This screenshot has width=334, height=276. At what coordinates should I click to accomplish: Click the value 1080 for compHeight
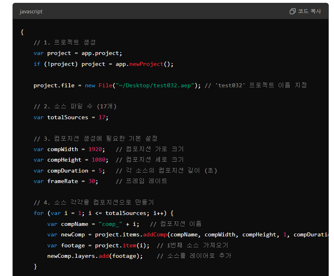click(x=99, y=160)
